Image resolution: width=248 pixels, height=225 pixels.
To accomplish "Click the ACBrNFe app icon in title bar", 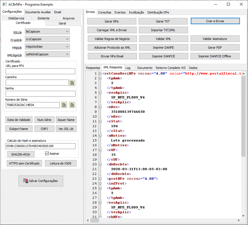I will [x=5, y=4].
